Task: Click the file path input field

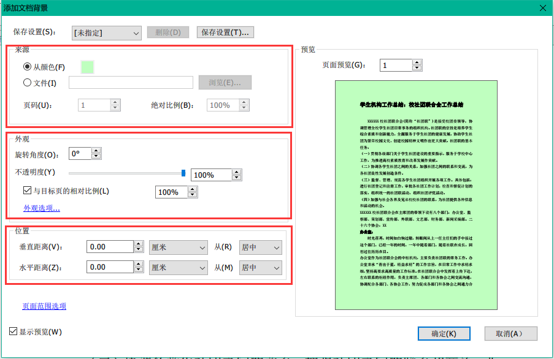Action: point(131,83)
